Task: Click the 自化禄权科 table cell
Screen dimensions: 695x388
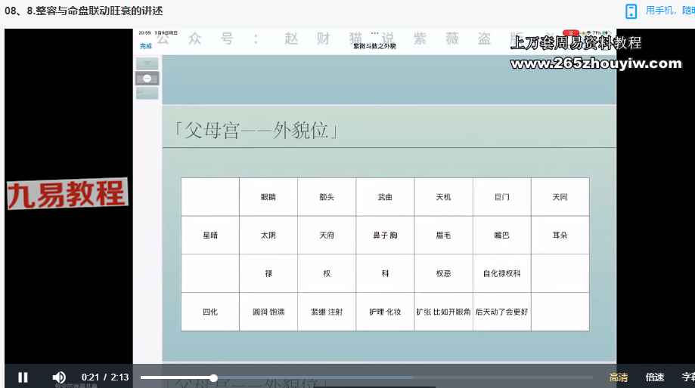Action: click(501, 273)
